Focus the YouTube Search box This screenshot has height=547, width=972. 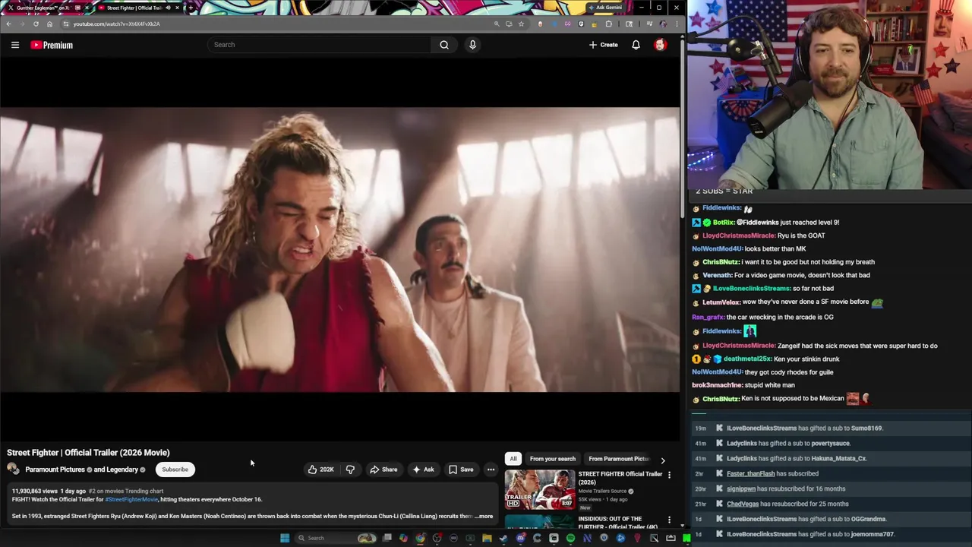click(319, 45)
